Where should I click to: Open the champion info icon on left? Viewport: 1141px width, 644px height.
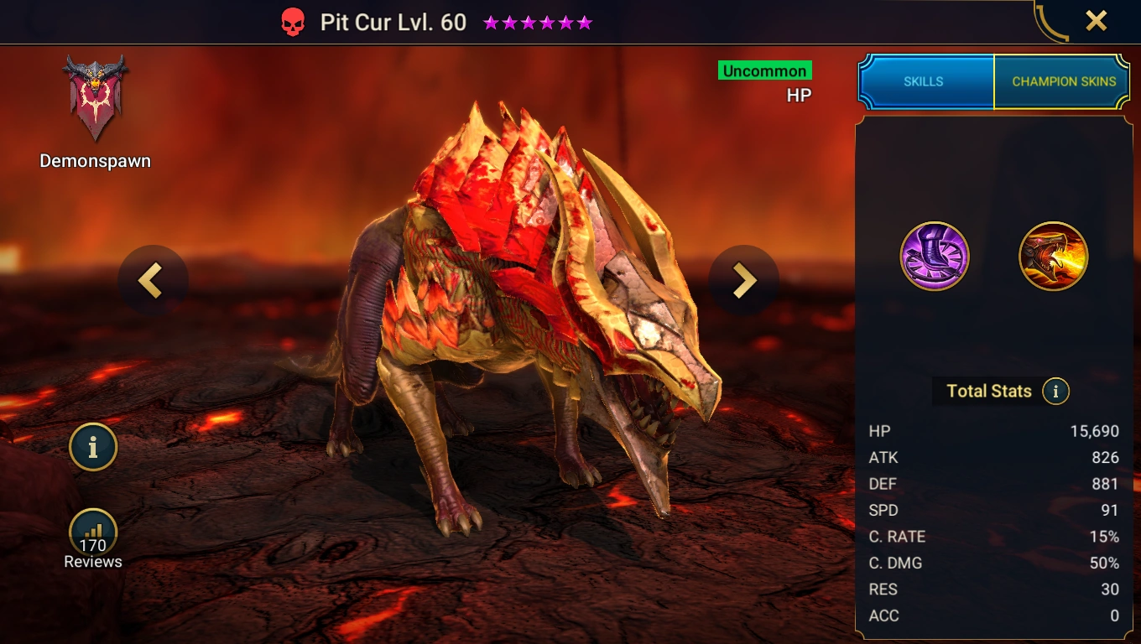pyautogui.click(x=93, y=447)
